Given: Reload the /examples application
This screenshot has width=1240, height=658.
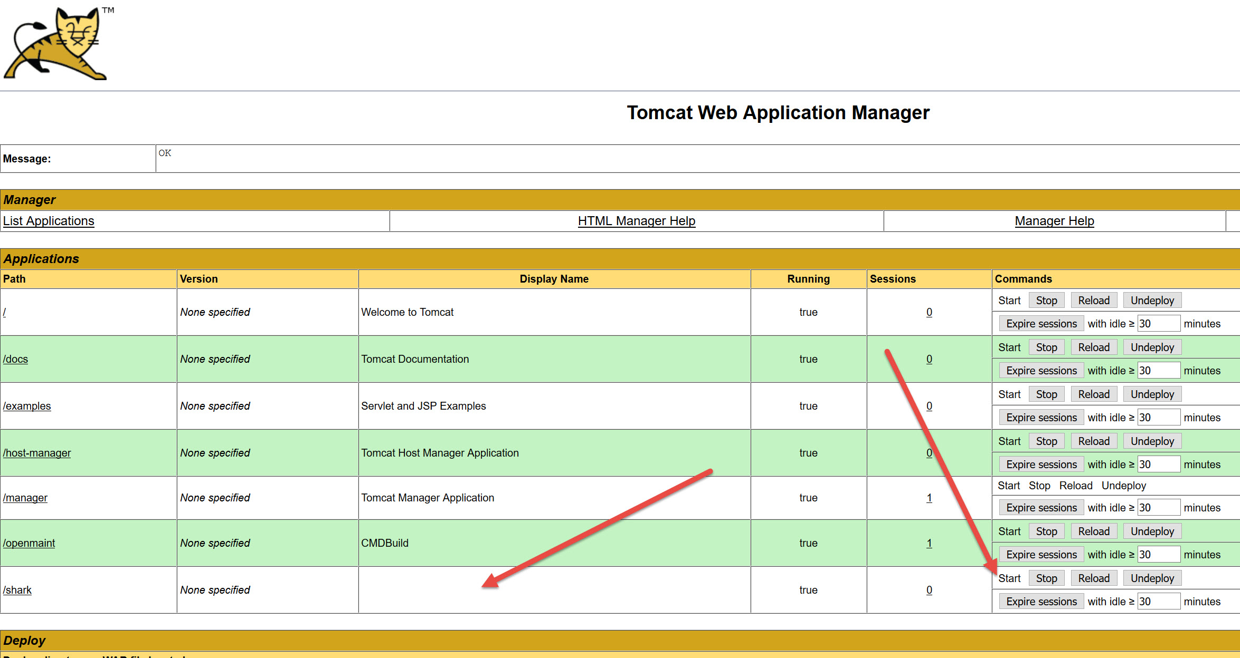Looking at the screenshot, I should point(1094,394).
